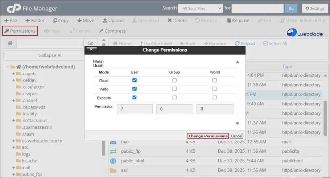The width and height of the screenshot is (330, 178).
Task: Expand the .caldav folder node
Action: coord(14,80)
